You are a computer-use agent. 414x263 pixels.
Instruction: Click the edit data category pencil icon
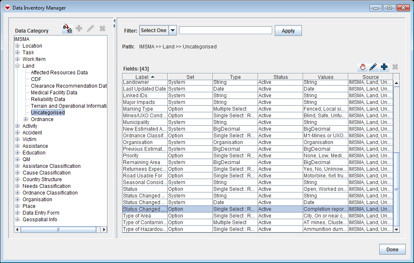[90, 28]
